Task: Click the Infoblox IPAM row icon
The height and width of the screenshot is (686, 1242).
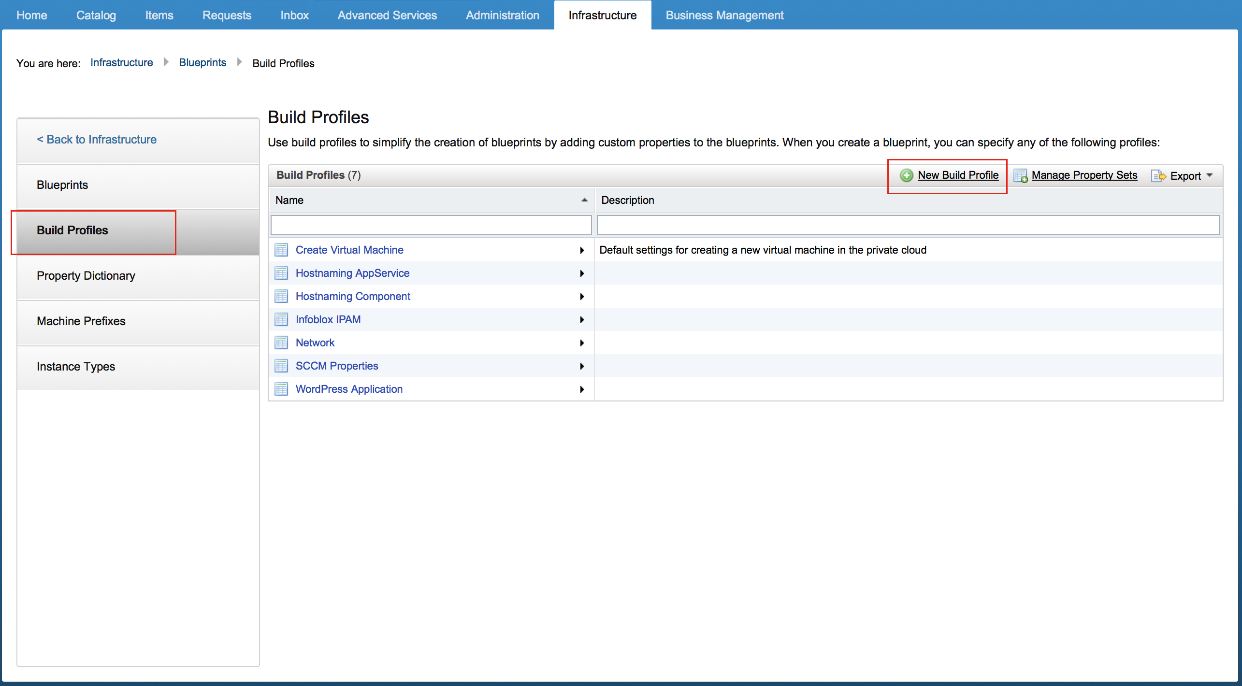Action: pos(281,319)
